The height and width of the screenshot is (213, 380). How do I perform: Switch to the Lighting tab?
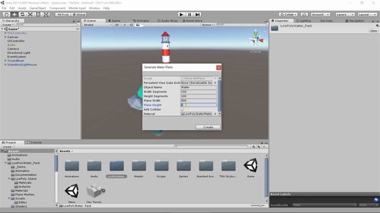(x=303, y=21)
